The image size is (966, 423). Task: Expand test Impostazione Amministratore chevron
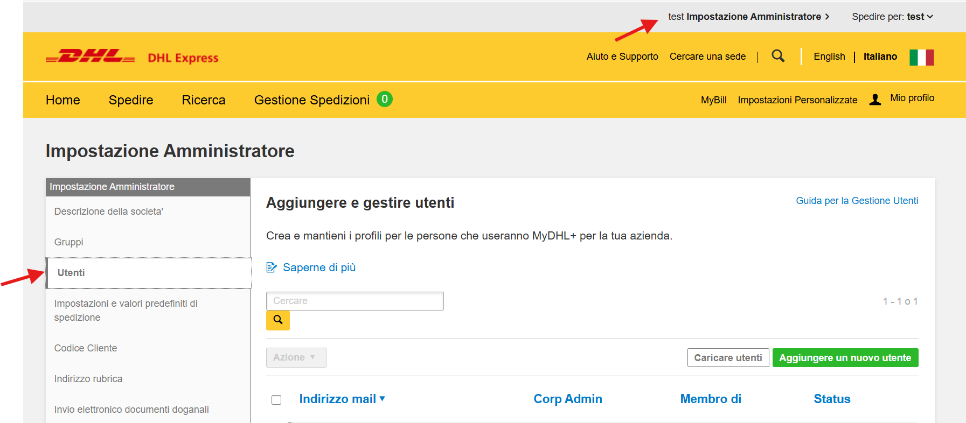827,17
